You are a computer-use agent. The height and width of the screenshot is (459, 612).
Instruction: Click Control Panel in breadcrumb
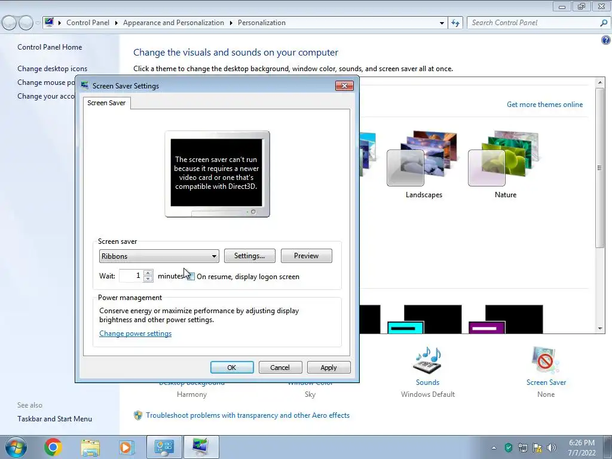pos(88,23)
